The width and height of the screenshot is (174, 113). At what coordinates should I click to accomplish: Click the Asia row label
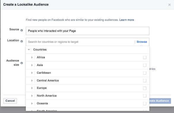(x=40, y=65)
